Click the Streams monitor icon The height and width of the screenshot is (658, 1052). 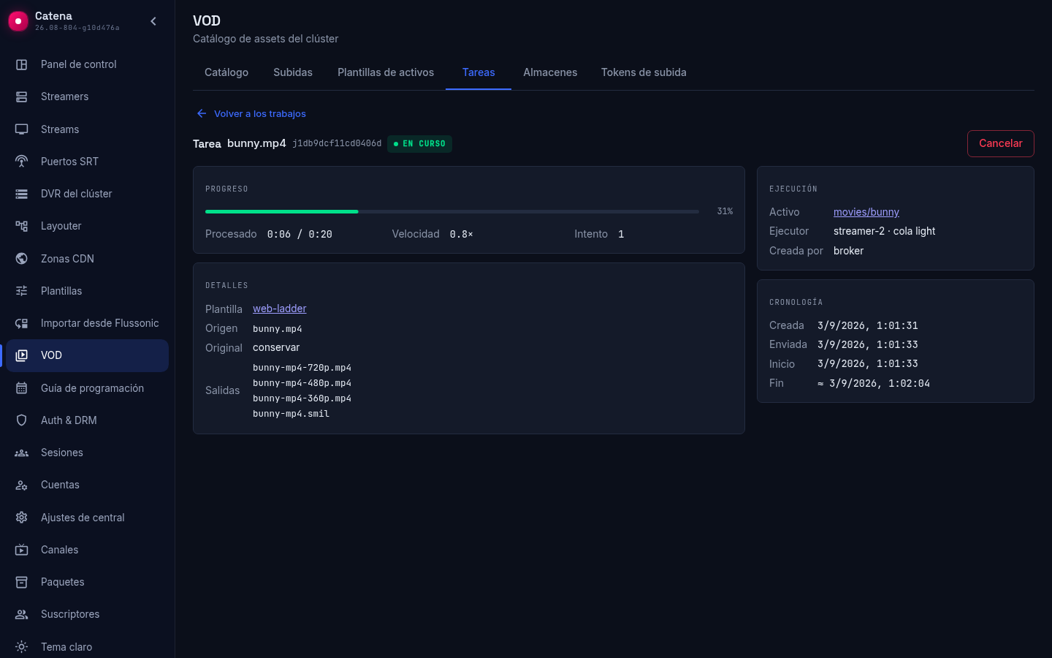click(22, 129)
